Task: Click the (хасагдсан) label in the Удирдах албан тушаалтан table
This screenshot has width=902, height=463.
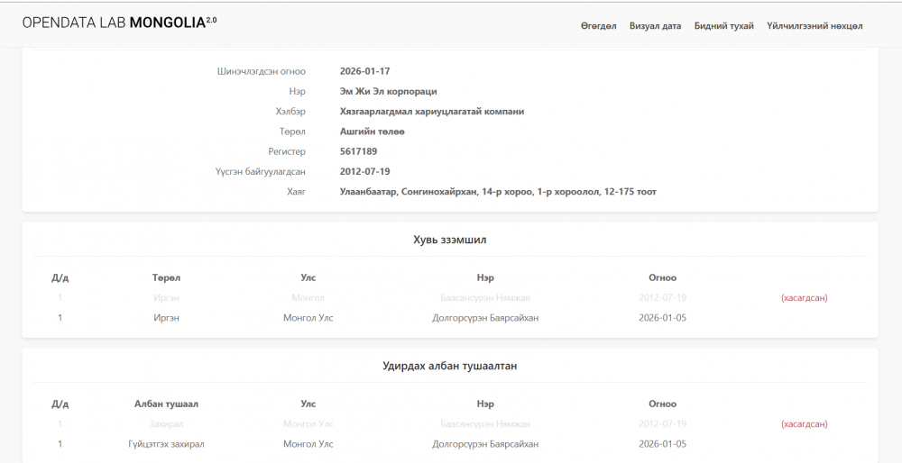Action: 804,423
